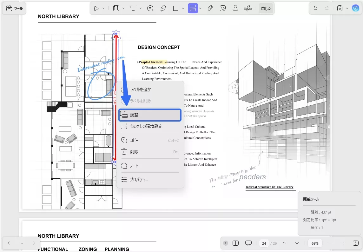This screenshot has height=252, width=363.
Task: Open the ツール button
Action: tap(15, 9)
